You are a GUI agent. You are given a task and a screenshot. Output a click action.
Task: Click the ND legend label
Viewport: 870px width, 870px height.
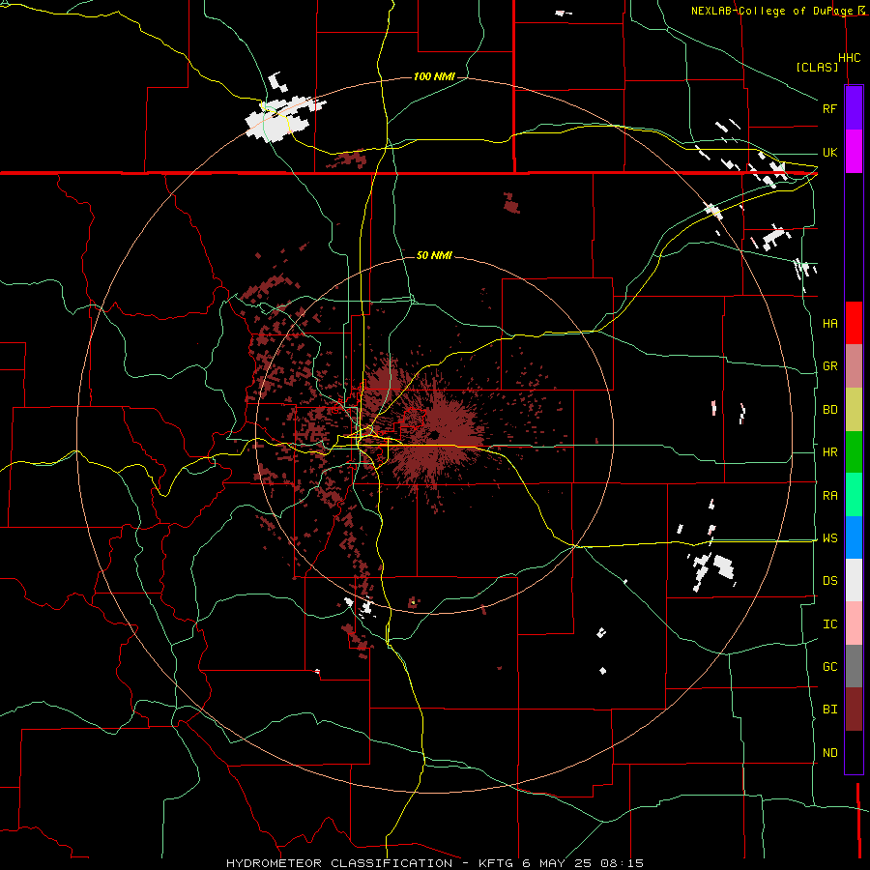(x=830, y=753)
